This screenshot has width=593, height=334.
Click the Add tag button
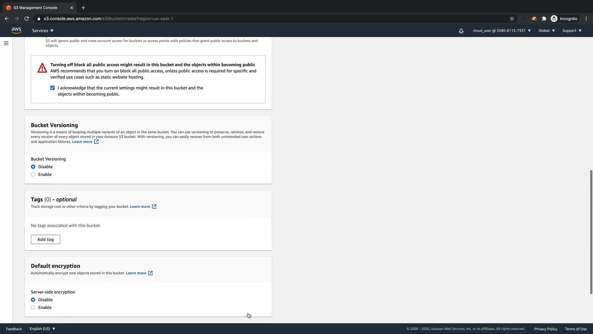[45, 239]
